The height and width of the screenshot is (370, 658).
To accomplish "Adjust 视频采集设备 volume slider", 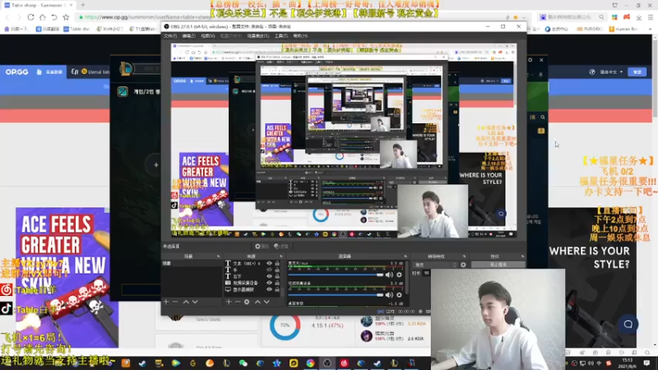I will pyautogui.click(x=336, y=295).
